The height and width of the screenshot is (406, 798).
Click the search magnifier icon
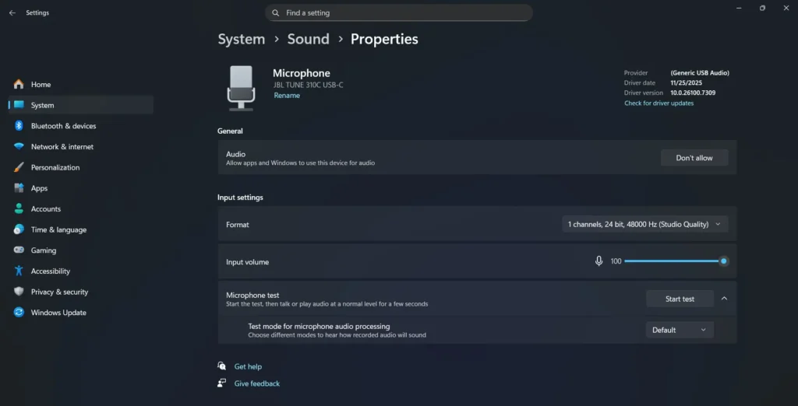coord(275,12)
